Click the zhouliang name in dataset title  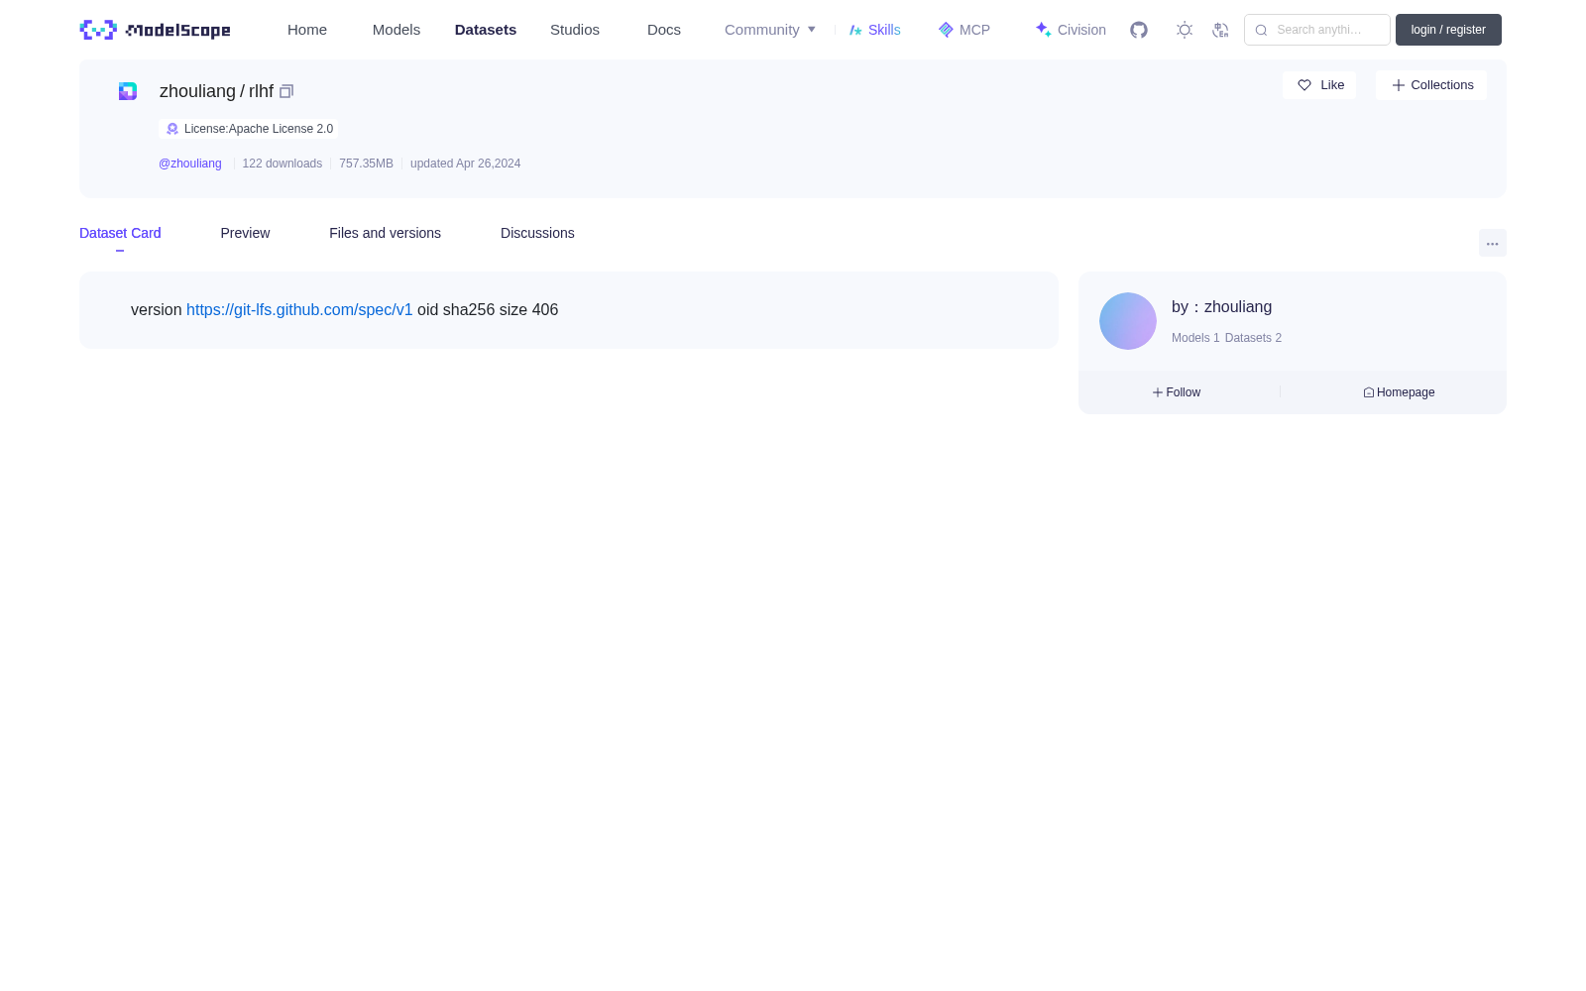click(197, 91)
